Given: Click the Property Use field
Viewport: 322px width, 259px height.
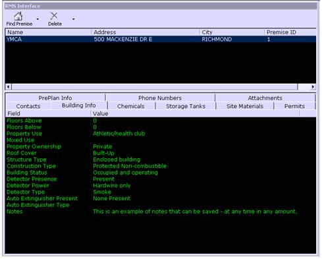Looking at the screenshot, I should pos(24,134).
